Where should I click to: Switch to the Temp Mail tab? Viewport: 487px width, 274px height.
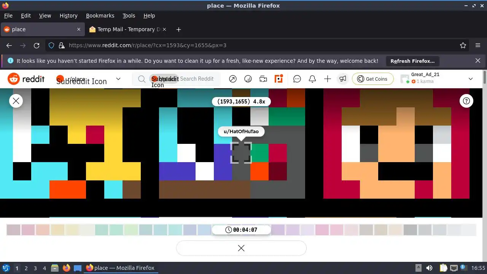(129, 29)
